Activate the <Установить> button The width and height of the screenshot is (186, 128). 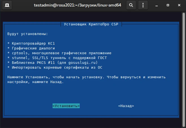66,106
